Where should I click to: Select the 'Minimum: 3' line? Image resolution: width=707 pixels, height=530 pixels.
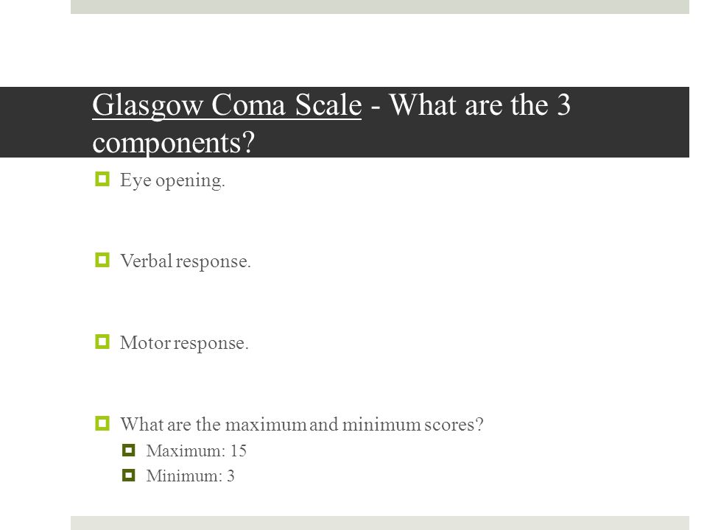[190, 476]
